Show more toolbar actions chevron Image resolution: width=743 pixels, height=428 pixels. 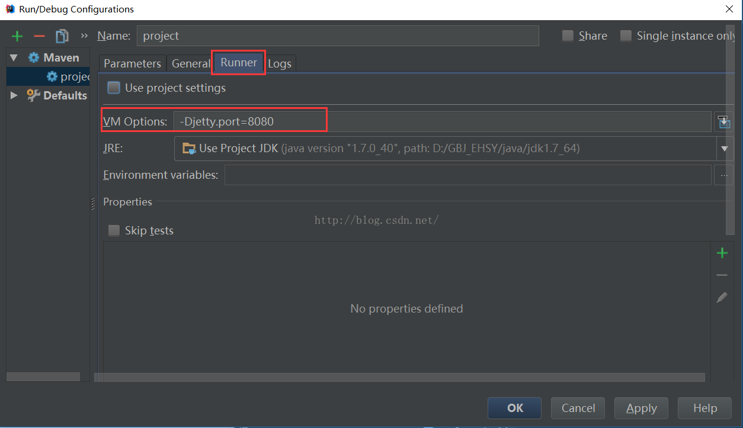pyautogui.click(x=84, y=36)
